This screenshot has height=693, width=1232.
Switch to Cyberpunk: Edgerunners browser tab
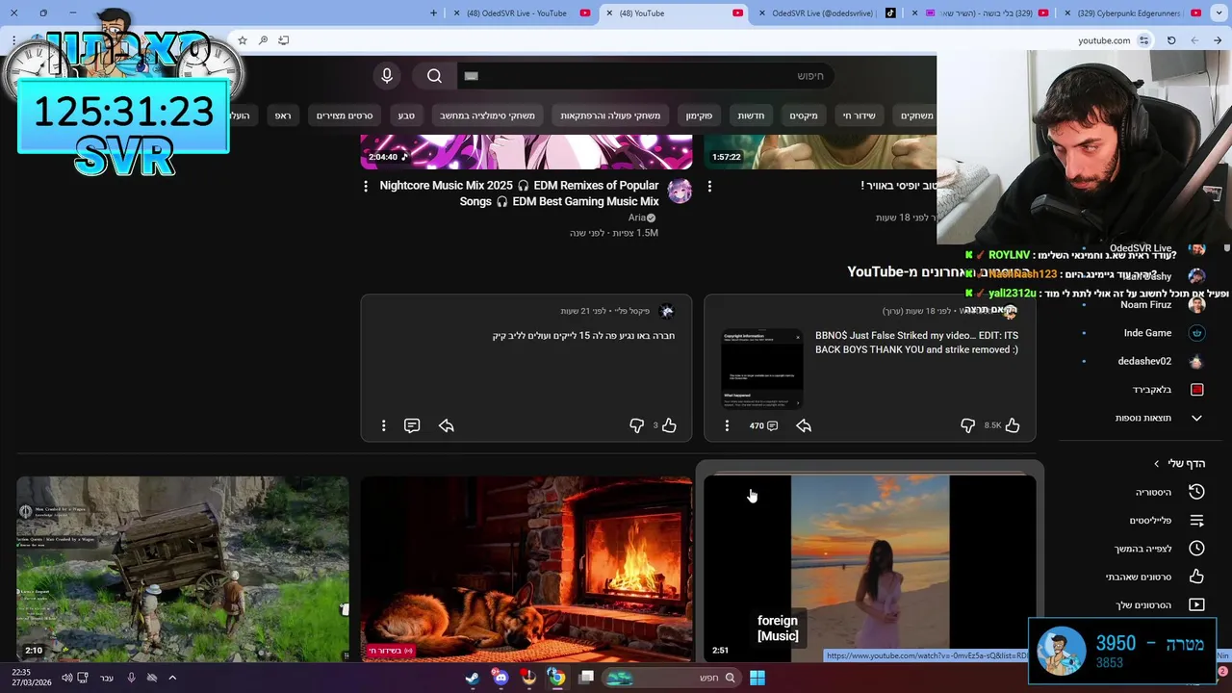(1134, 13)
